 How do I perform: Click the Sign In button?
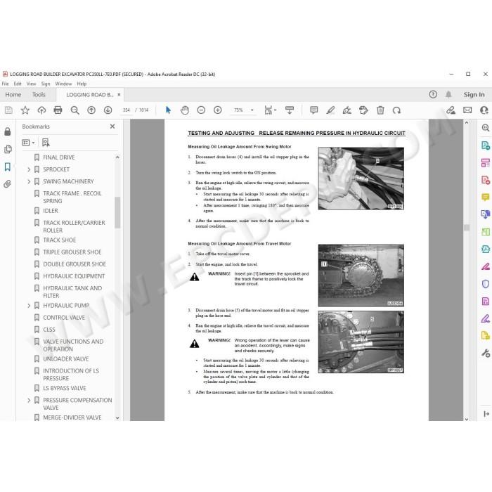[x=474, y=94]
